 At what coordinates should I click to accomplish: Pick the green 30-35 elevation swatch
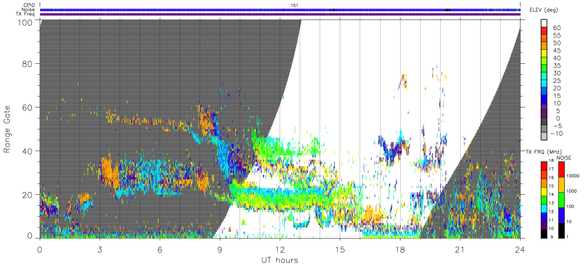[544, 68]
